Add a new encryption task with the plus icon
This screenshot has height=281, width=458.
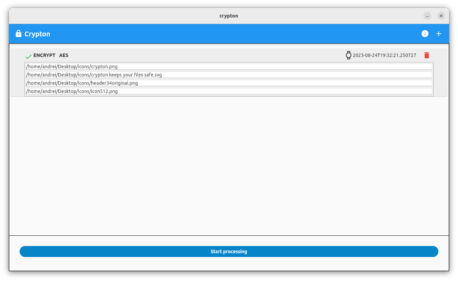439,34
